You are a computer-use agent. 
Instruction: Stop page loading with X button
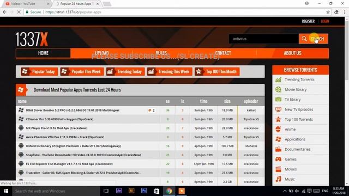[19, 12]
